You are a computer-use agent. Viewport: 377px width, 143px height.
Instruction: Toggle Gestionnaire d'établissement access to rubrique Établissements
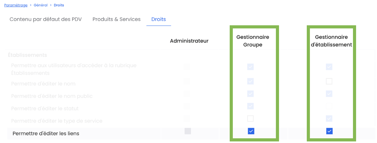pyautogui.click(x=329, y=67)
